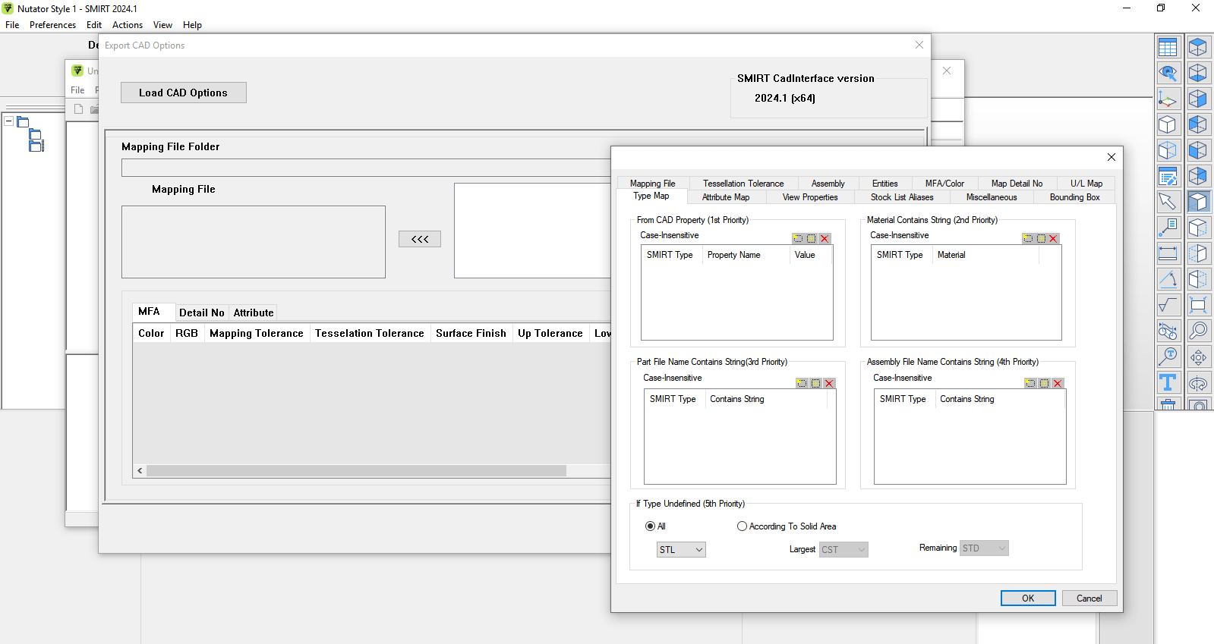Image resolution: width=1214 pixels, height=644 pixels.
Task: Select the All radio button
Action: 650,526
